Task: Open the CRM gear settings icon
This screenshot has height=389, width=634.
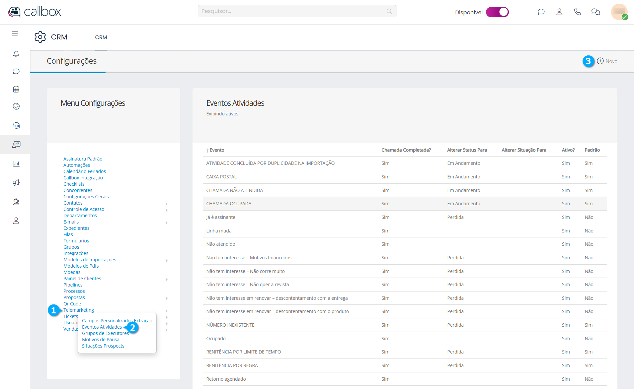Action: click(x=40, y=37)
